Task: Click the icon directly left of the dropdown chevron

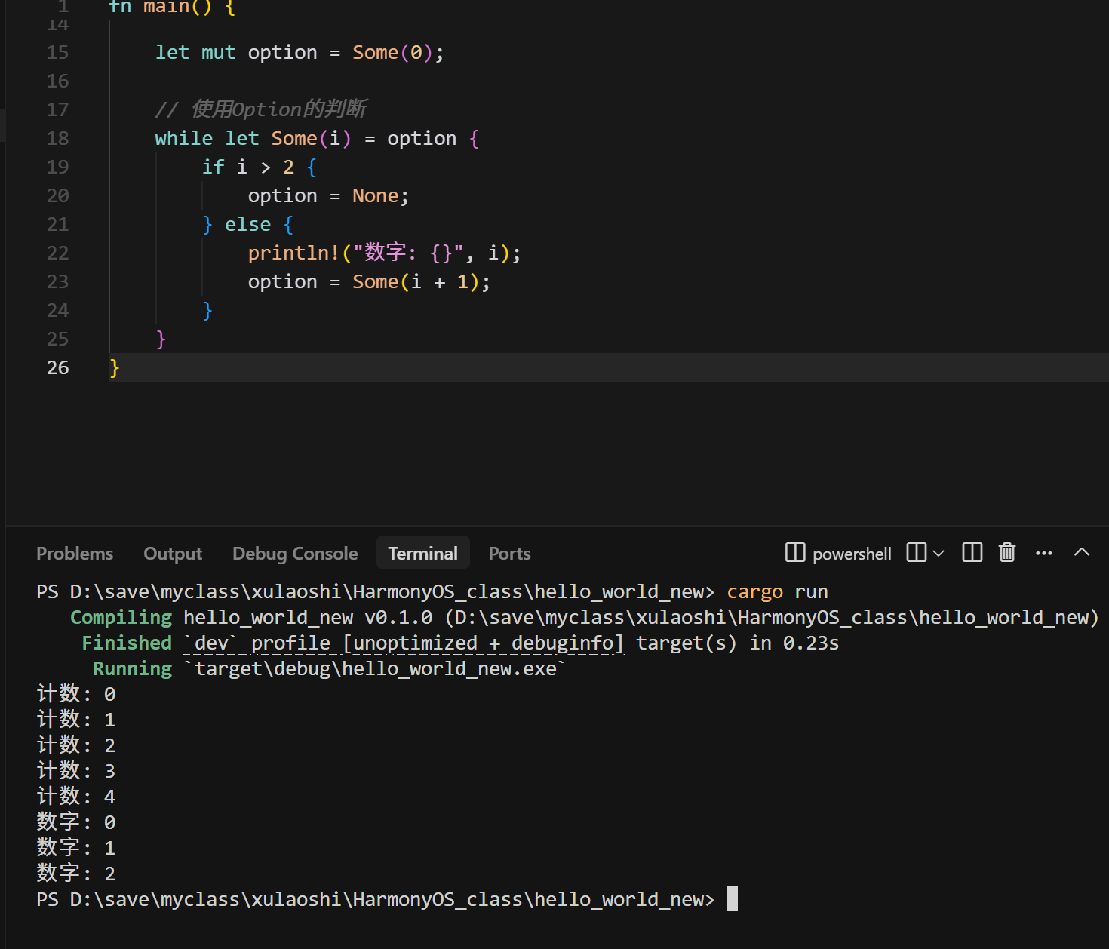Action: point(917,553)
